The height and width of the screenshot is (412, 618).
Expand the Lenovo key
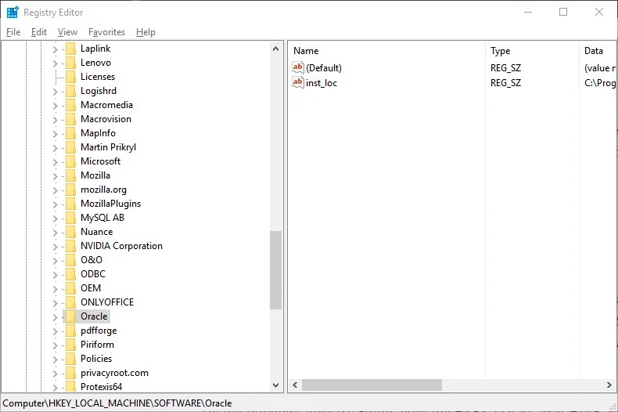(56, 63)
